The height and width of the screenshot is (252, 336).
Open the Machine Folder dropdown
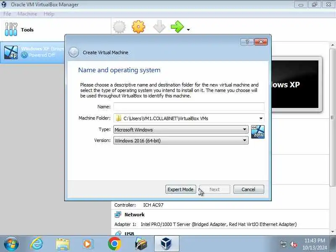pyautogui.click(x=261, y=118)
